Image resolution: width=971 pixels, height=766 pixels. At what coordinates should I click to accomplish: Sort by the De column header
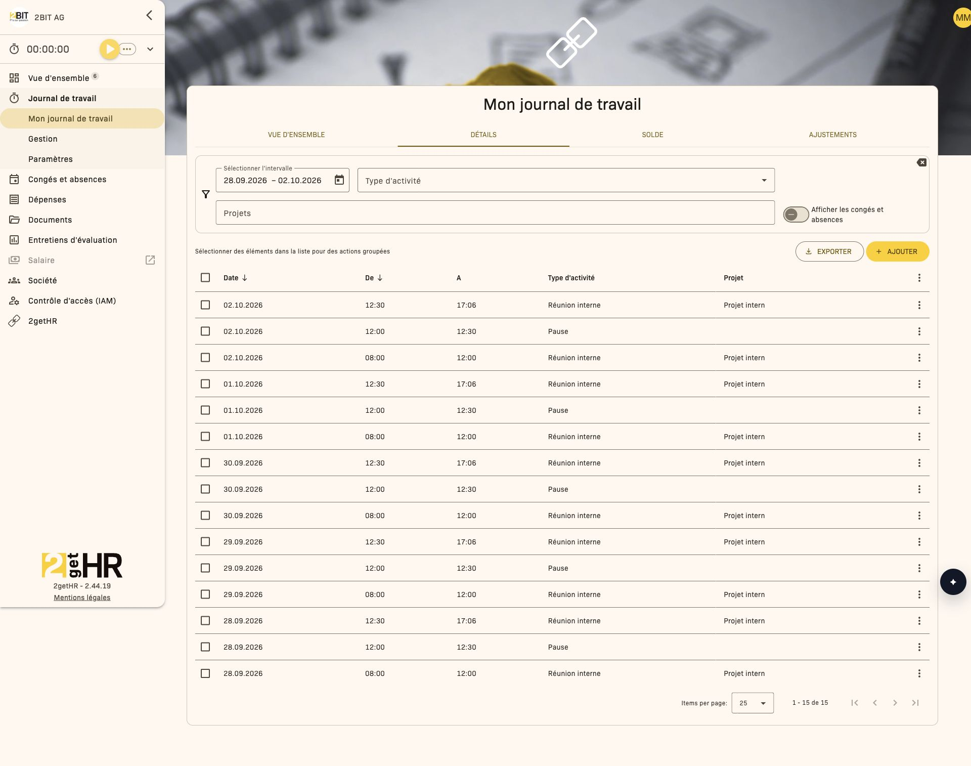coord(374,278)
